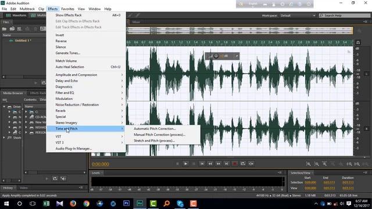
Task: Expand Amplitude and Compression submenu
Action: point(86,75)
